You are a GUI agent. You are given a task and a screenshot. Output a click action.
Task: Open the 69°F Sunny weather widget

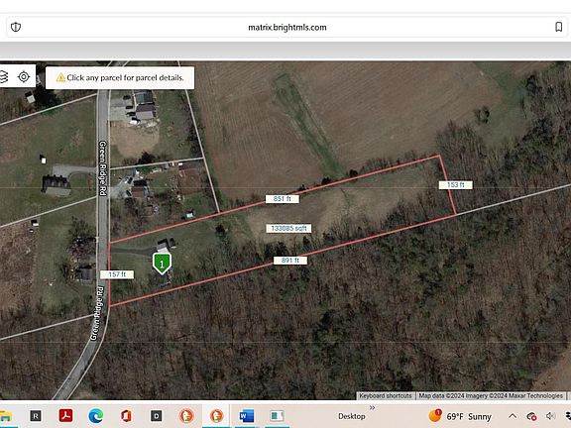(x=460, y=416)
